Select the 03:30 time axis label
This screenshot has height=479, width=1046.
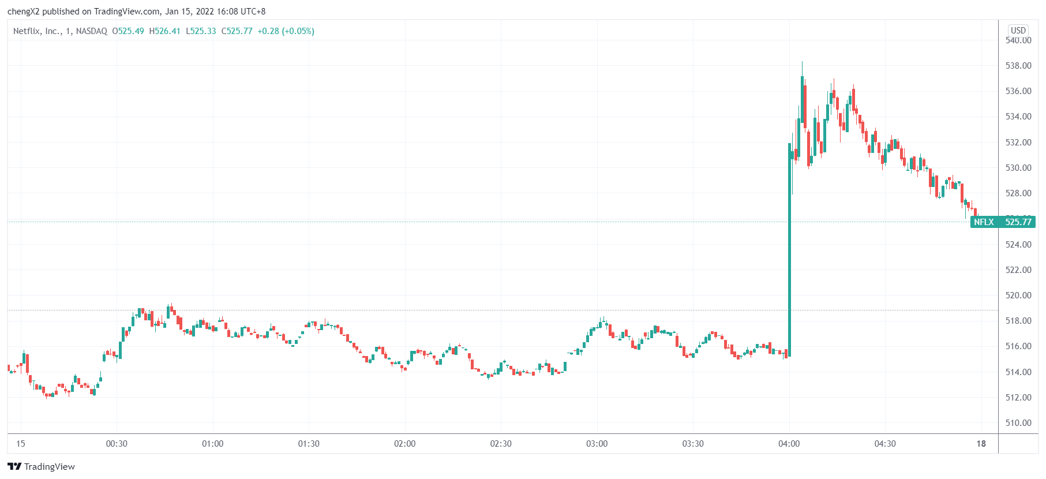pos(693,444)
